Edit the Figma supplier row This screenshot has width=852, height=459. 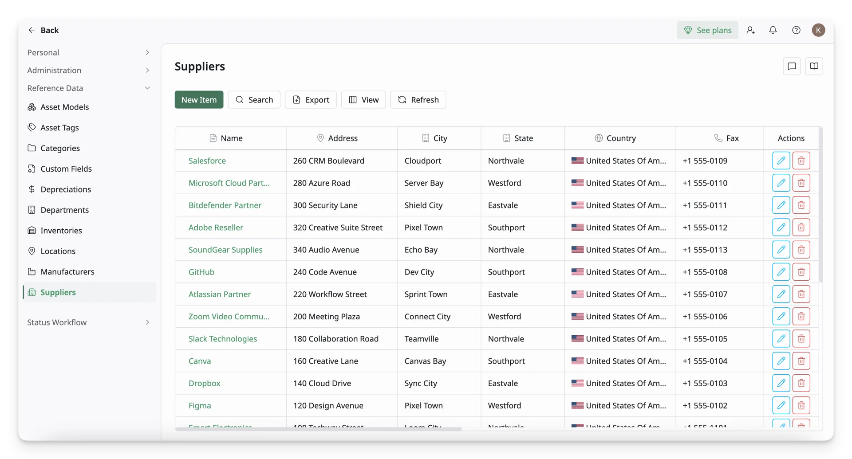click(x=781, y=405)
